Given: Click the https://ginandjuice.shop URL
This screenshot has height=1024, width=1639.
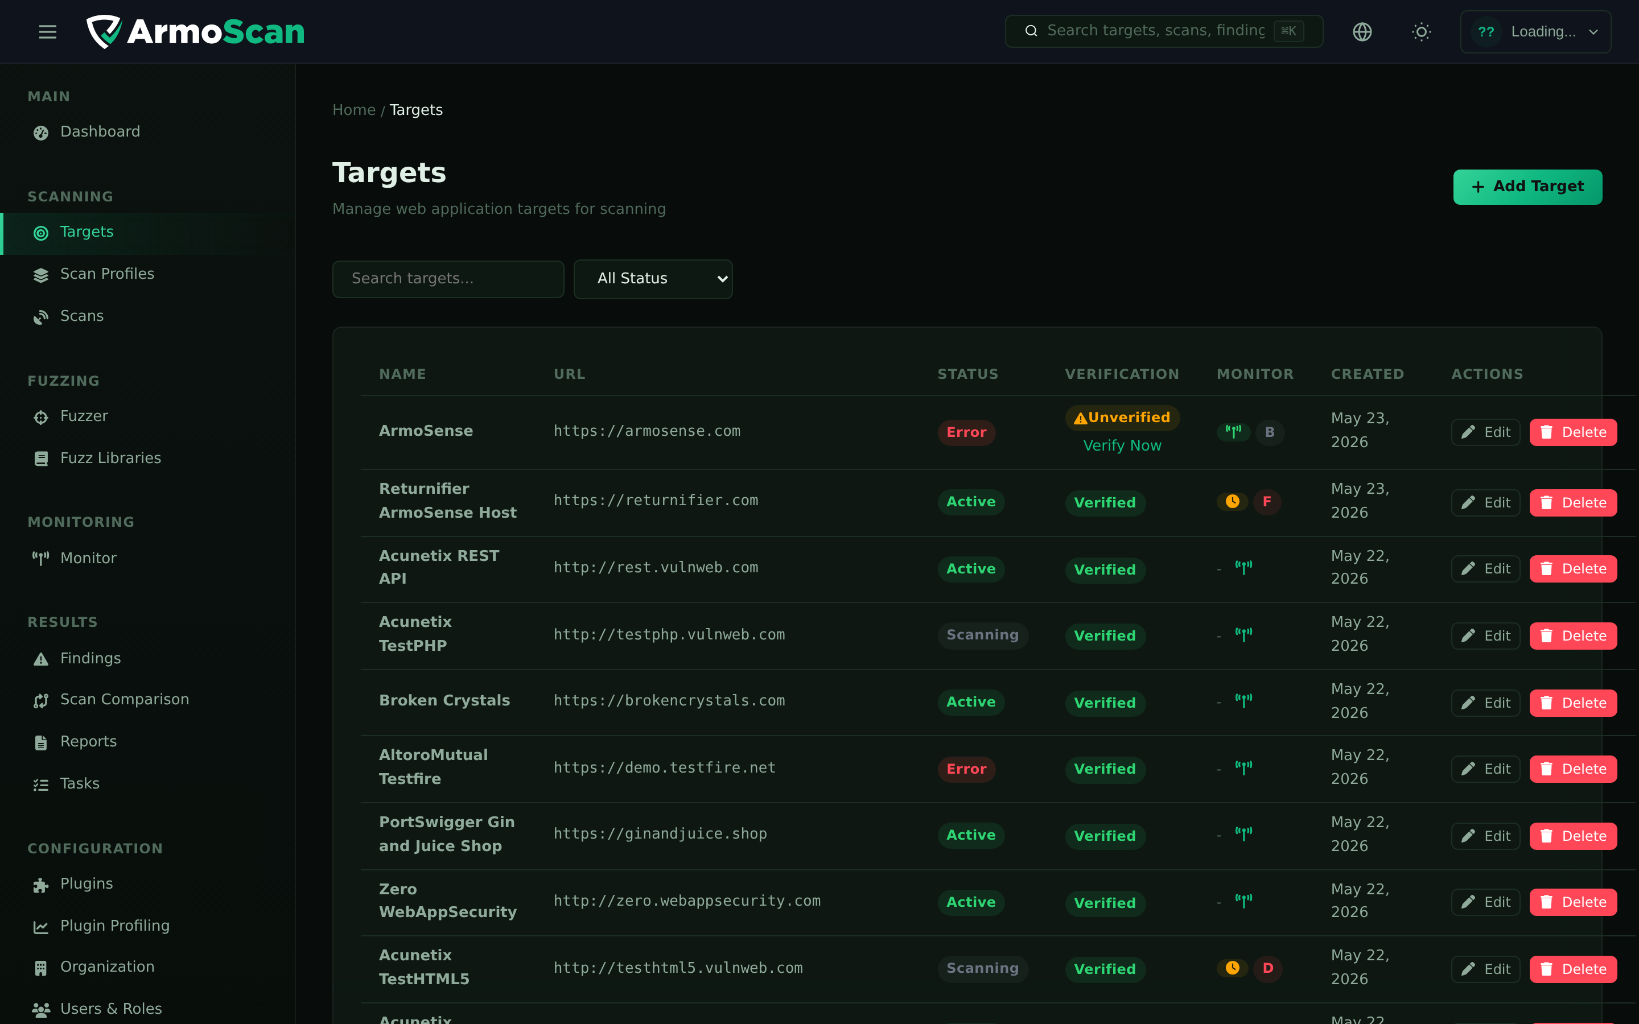Looking at the screenshot, I should (660, 833).
